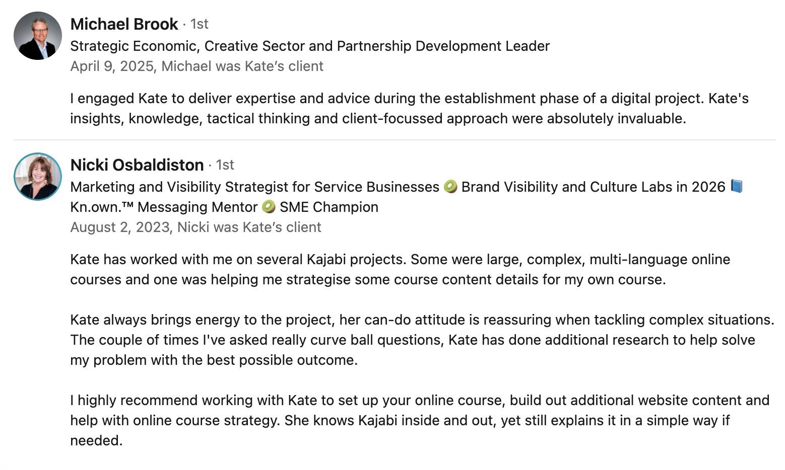Image resolution: width=785 pixels, height=470 pixels.
Task: Click the kiwi emoji after Service Businesses
Action: [450, 187]
